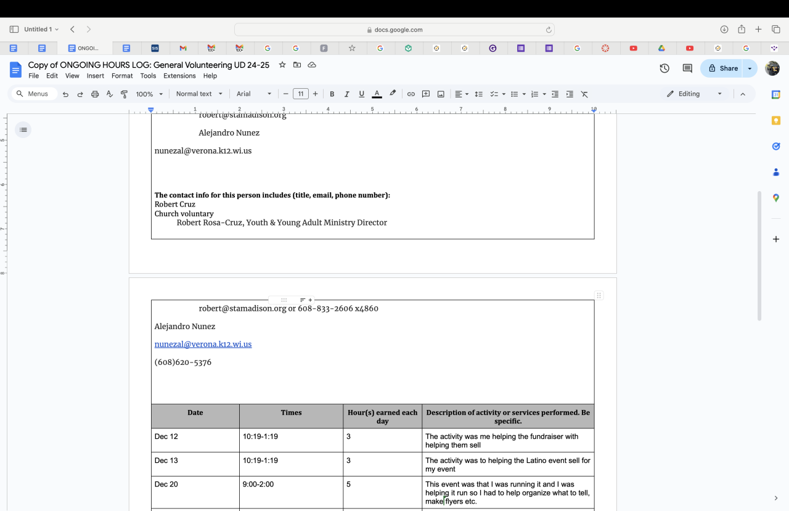Insert an image from the toolbar
Screen dimensions: 789x511
point(441,94)
